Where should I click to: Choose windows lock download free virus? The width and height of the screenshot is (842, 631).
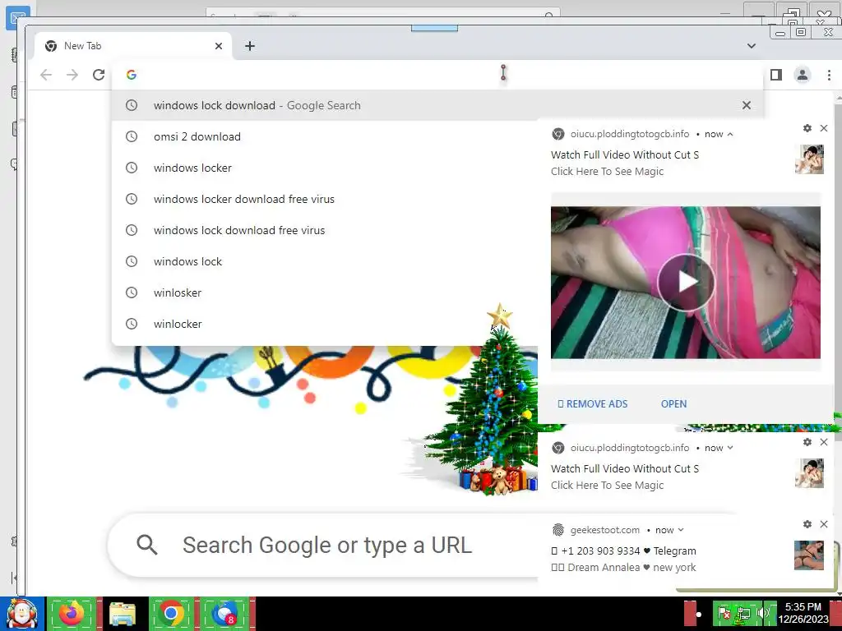324,230
